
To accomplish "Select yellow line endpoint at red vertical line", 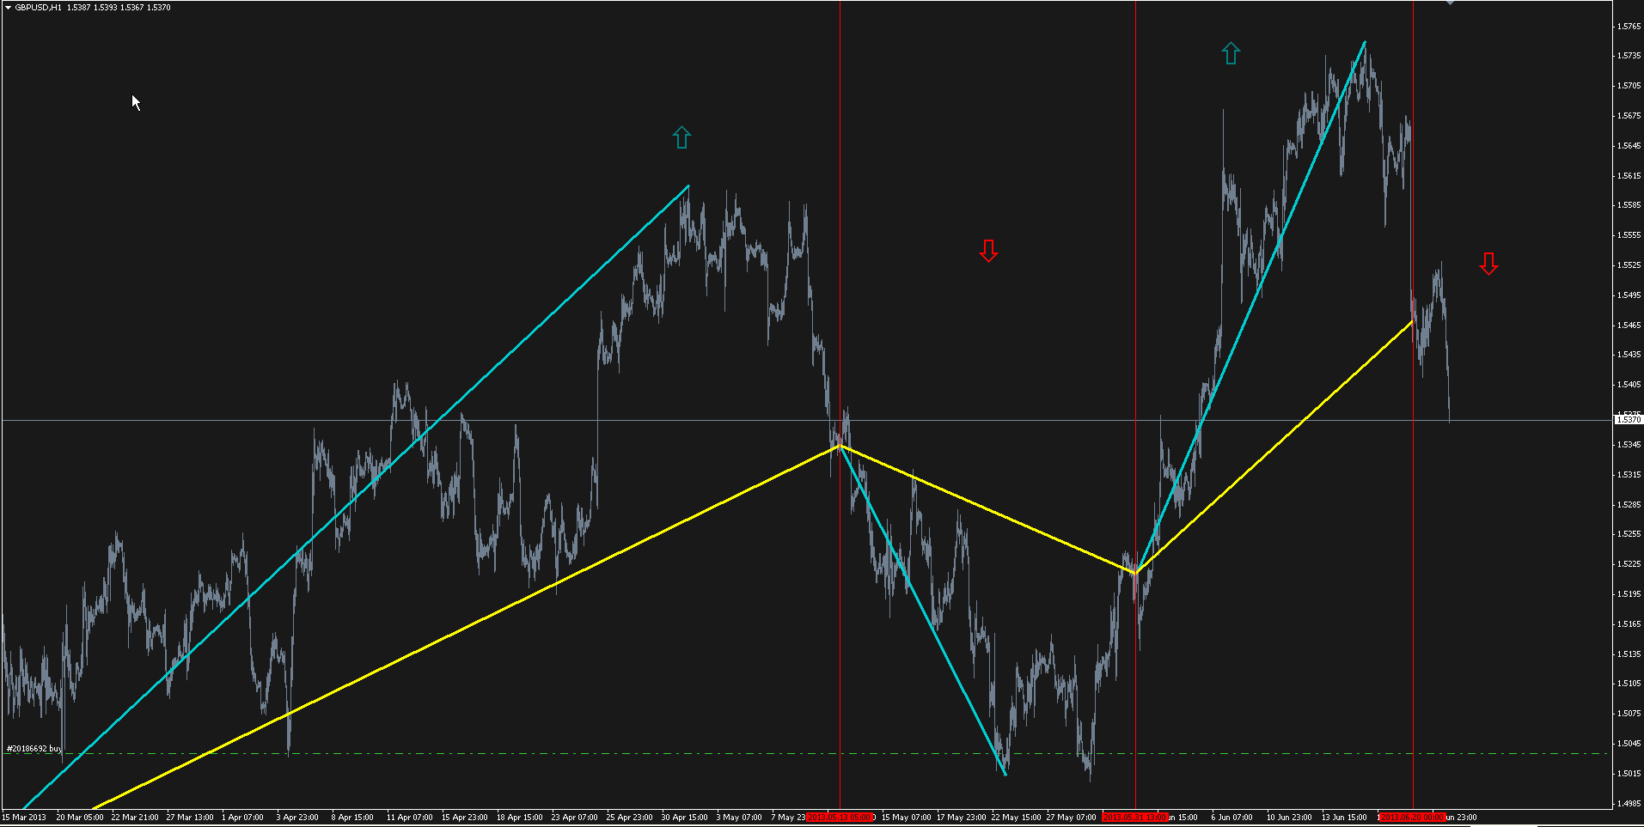I will tap(1412, 321).
